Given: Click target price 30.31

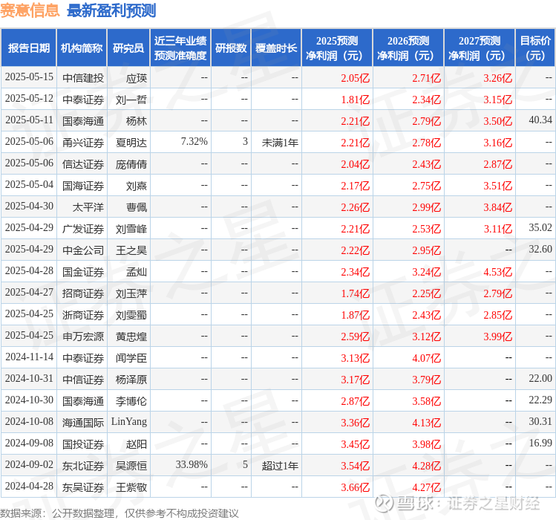Looking at the screenshot, I should pos(540,421).
